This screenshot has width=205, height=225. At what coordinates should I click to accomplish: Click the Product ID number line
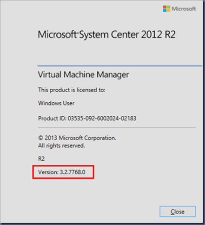pyautogui.click(x=87, y=119)
